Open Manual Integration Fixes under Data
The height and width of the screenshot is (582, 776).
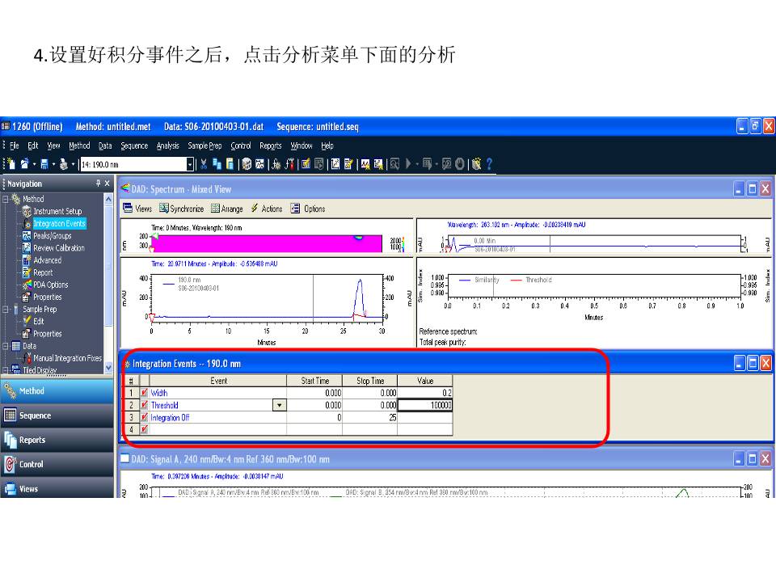(67, 358)
